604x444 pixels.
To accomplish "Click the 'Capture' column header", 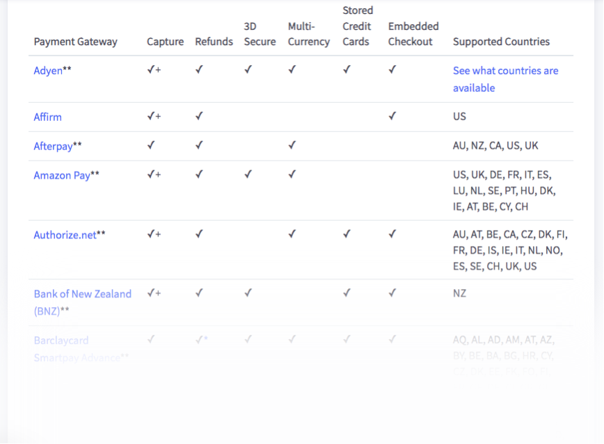I will [165, 42].
